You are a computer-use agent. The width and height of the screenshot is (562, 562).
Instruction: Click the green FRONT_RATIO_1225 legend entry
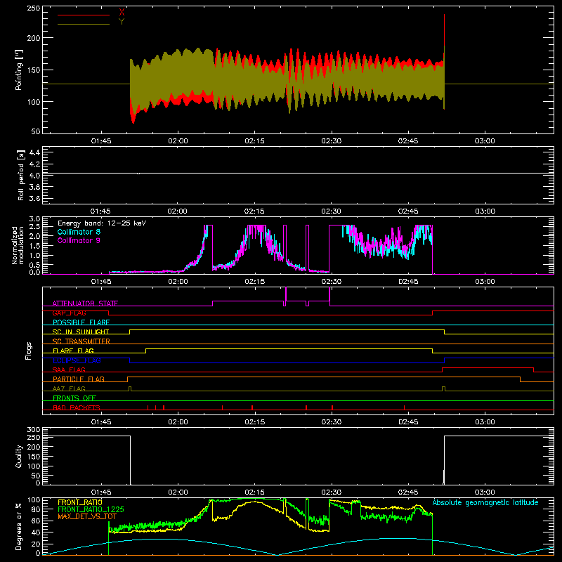click(91, 509)
